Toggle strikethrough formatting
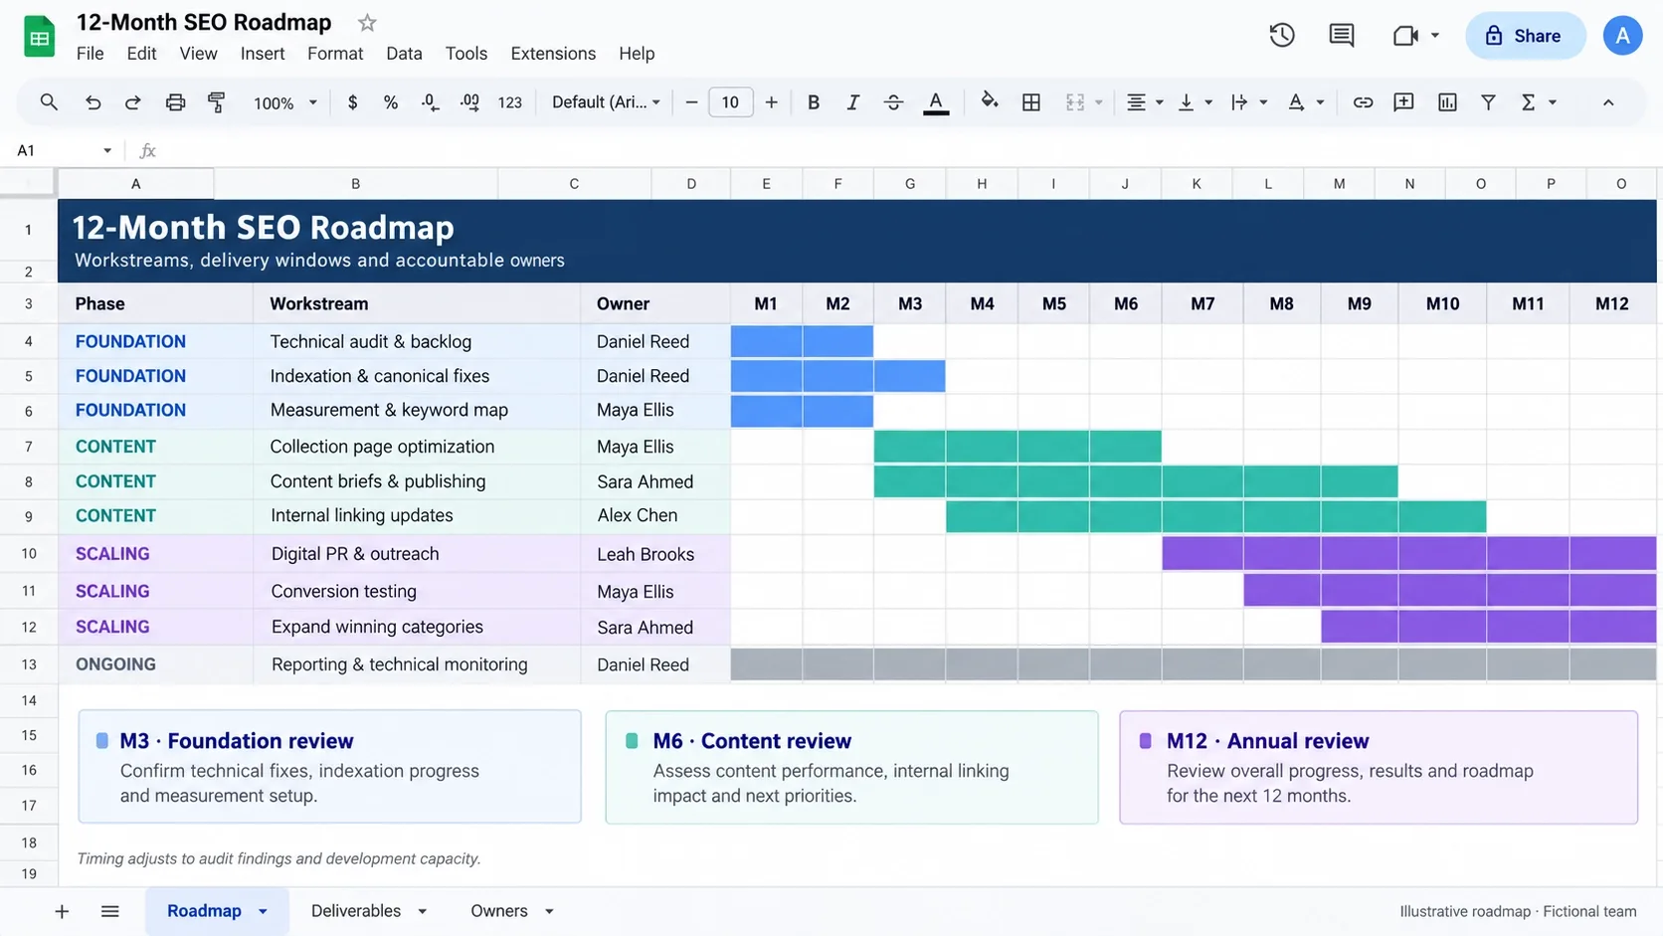This screenshot has width=1663, height=936. point(893,102)
